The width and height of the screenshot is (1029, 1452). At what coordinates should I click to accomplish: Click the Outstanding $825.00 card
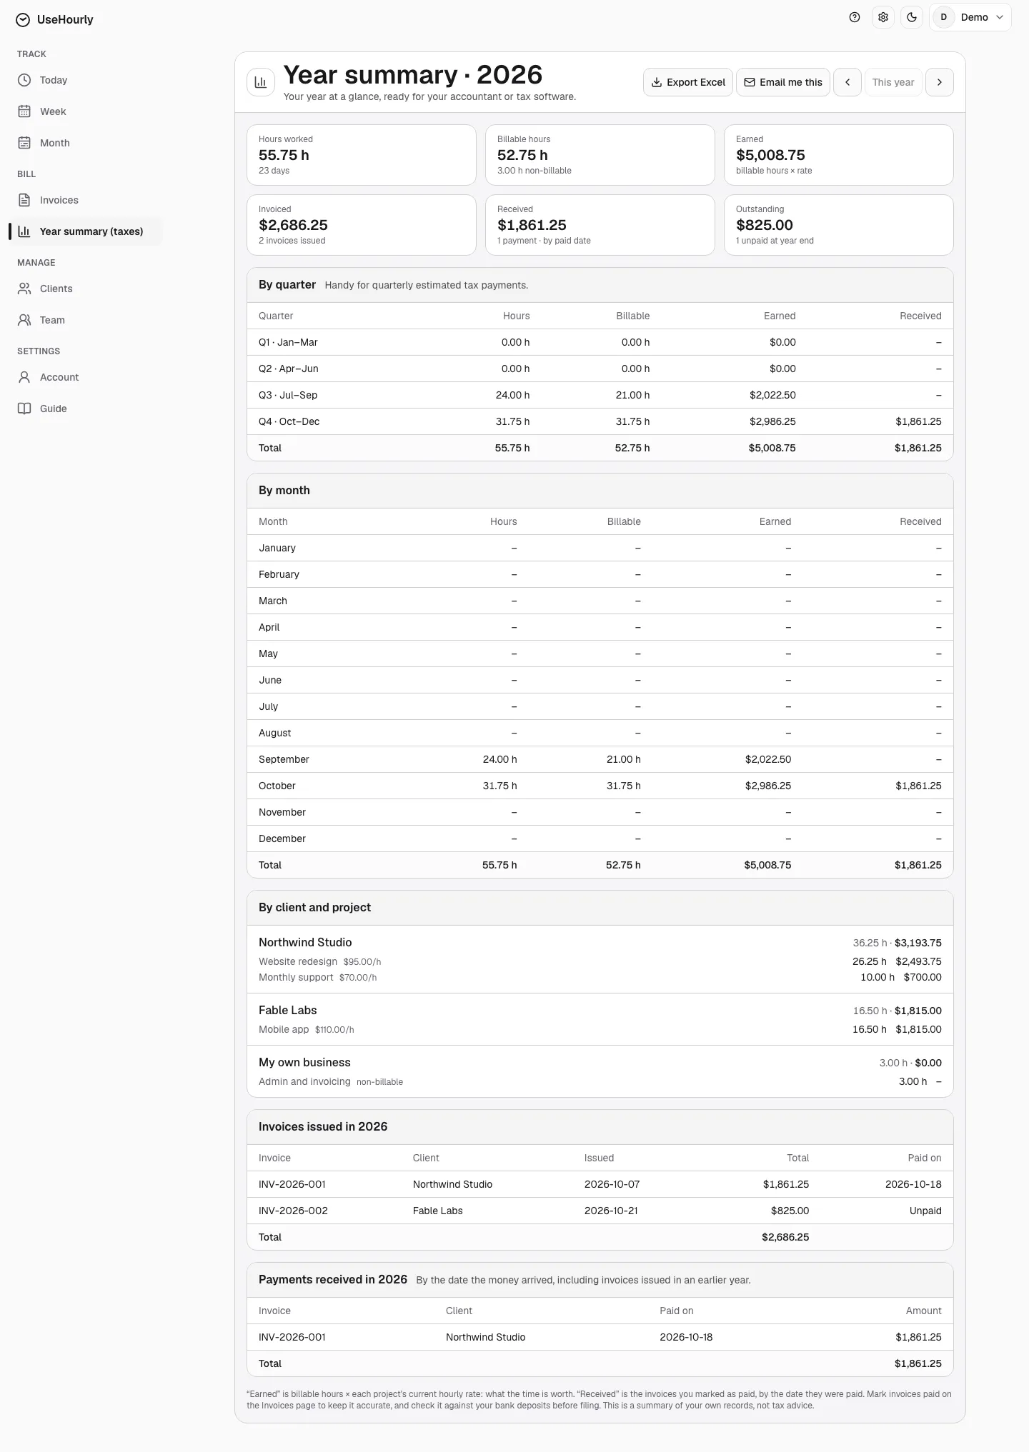[839, 225]
